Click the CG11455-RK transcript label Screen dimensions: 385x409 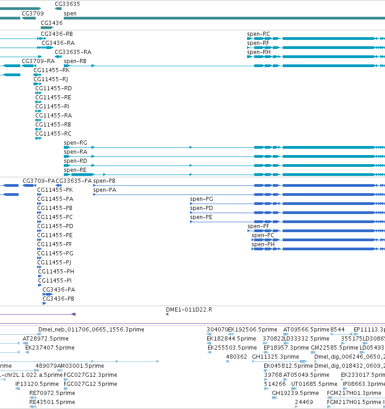[x=52, y=70]
